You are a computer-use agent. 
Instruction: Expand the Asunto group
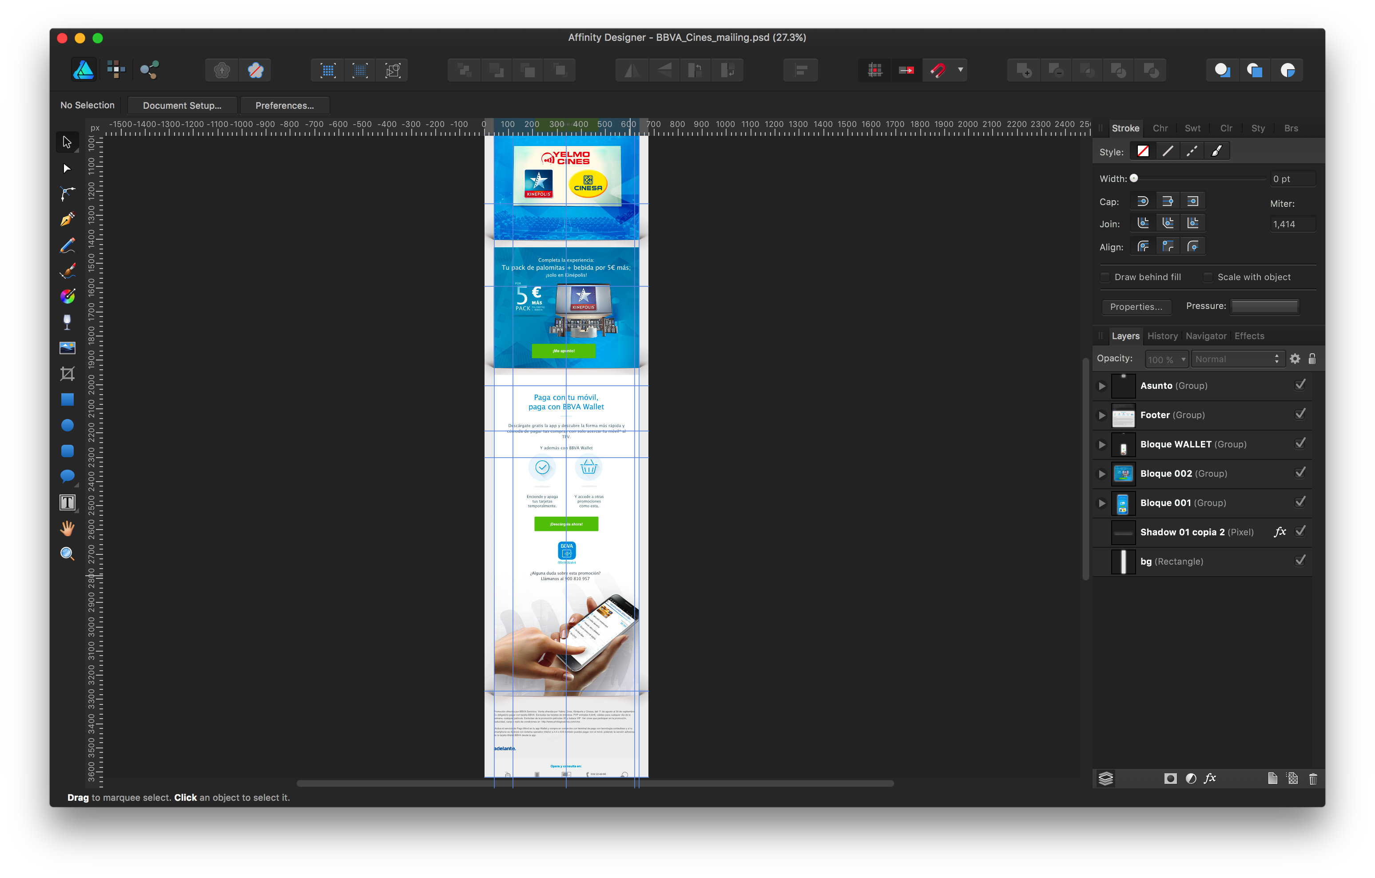(1102, 386)
